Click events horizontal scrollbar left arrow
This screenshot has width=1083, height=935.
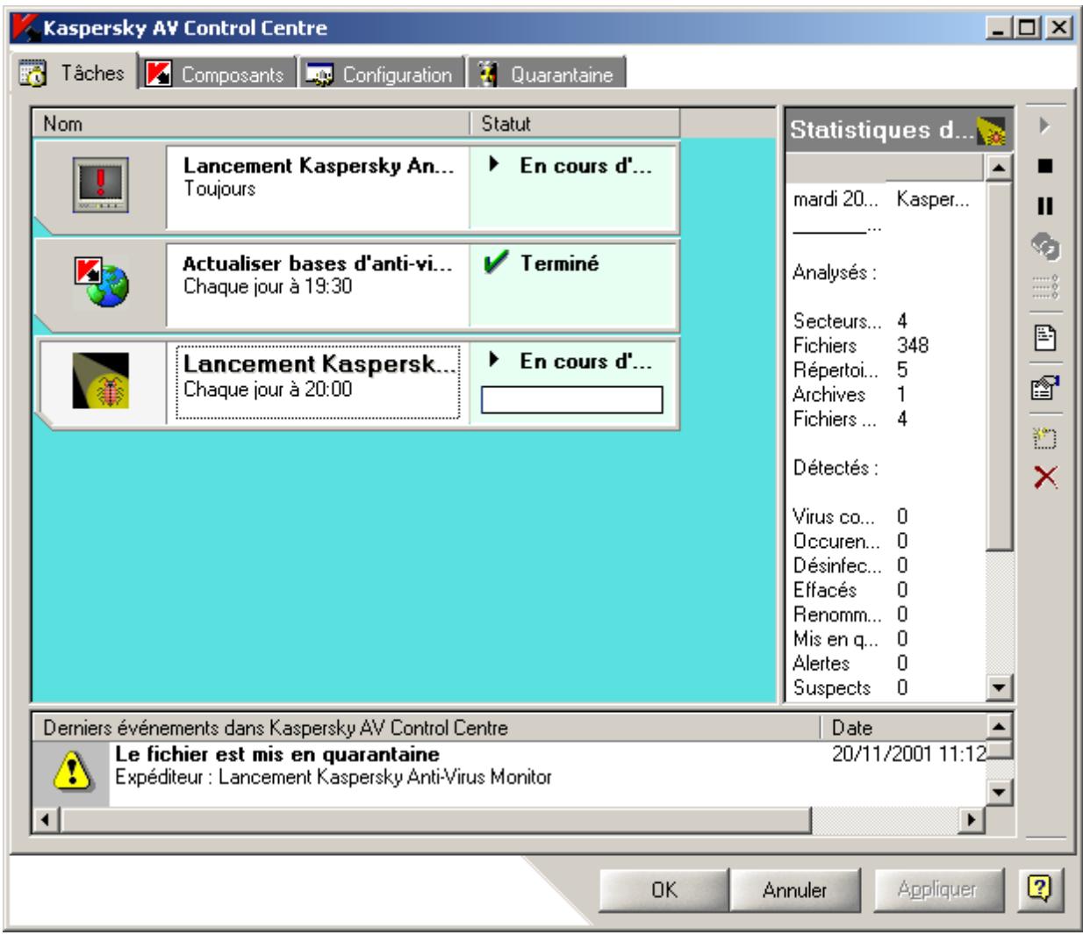44,820
